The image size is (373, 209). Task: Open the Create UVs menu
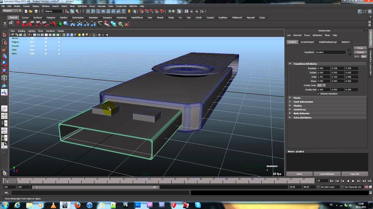point(121,6)
